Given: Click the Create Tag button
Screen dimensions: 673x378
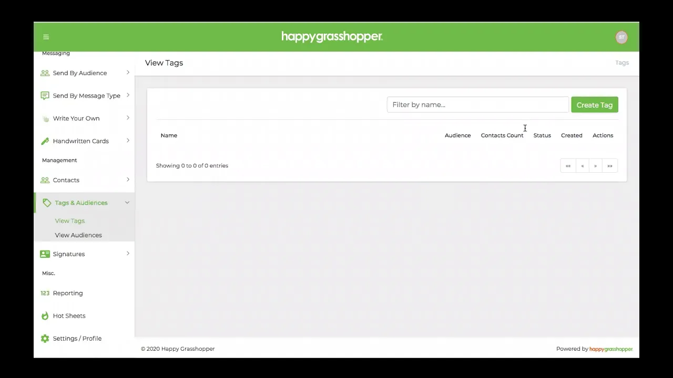Looking at the screenshot, I should (x=595, y=105).
